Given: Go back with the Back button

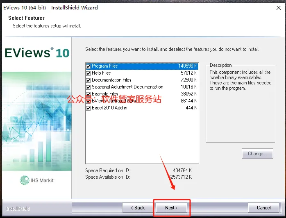Looking at the screenshot, I should [x=138, y=208].
